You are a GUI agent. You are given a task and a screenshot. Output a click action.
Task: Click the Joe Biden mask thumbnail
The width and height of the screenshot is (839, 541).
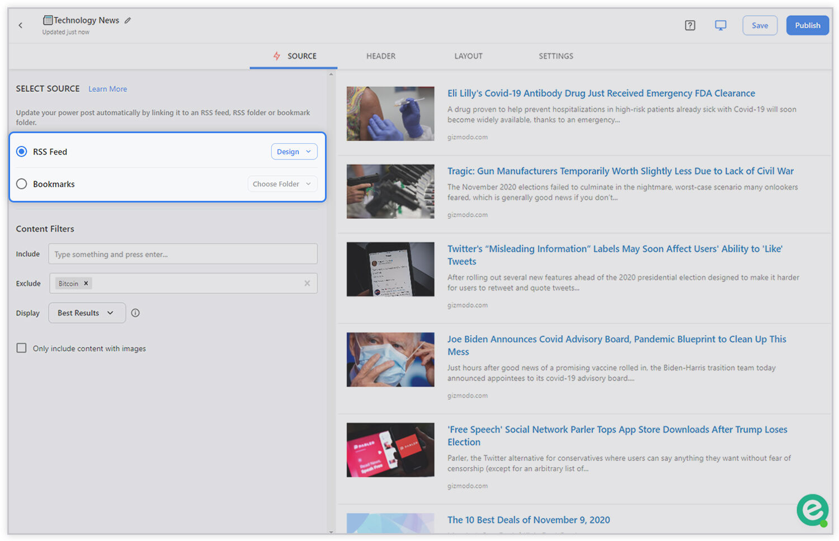(x=390, y=360)
